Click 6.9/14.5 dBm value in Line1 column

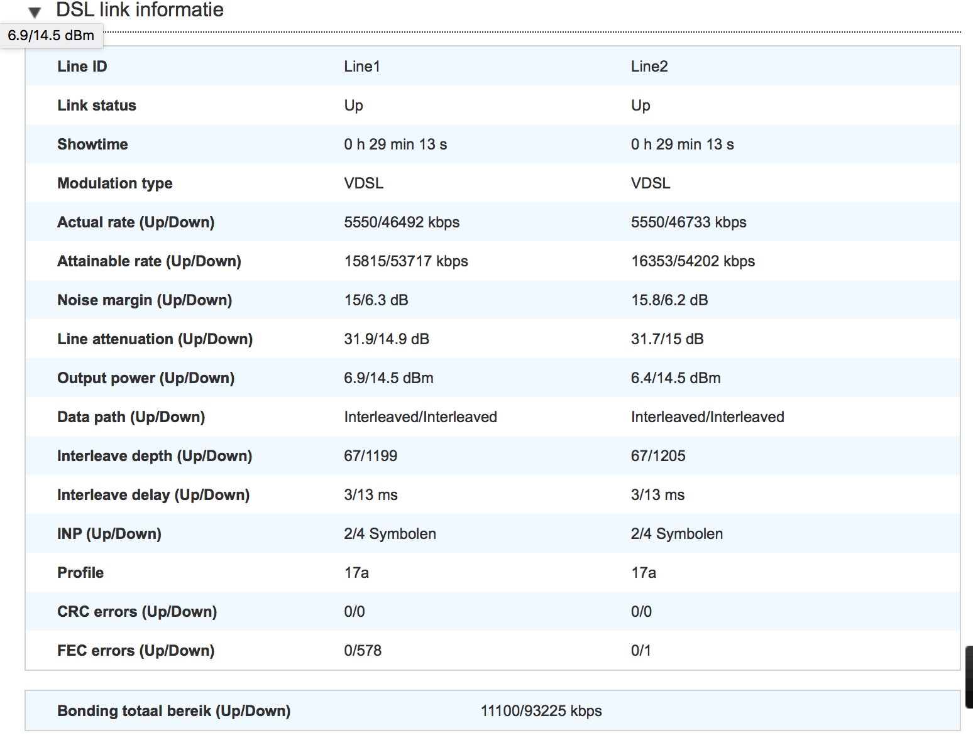[388, 377]
